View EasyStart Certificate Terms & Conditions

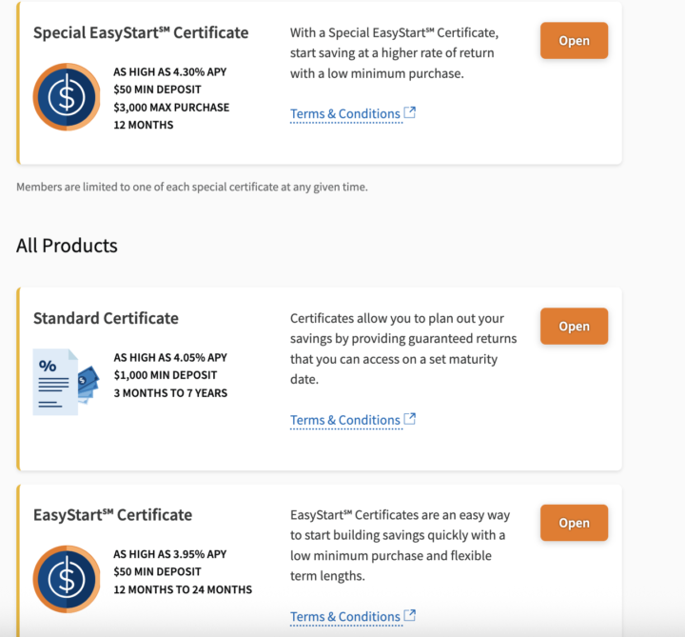[345, 617]
